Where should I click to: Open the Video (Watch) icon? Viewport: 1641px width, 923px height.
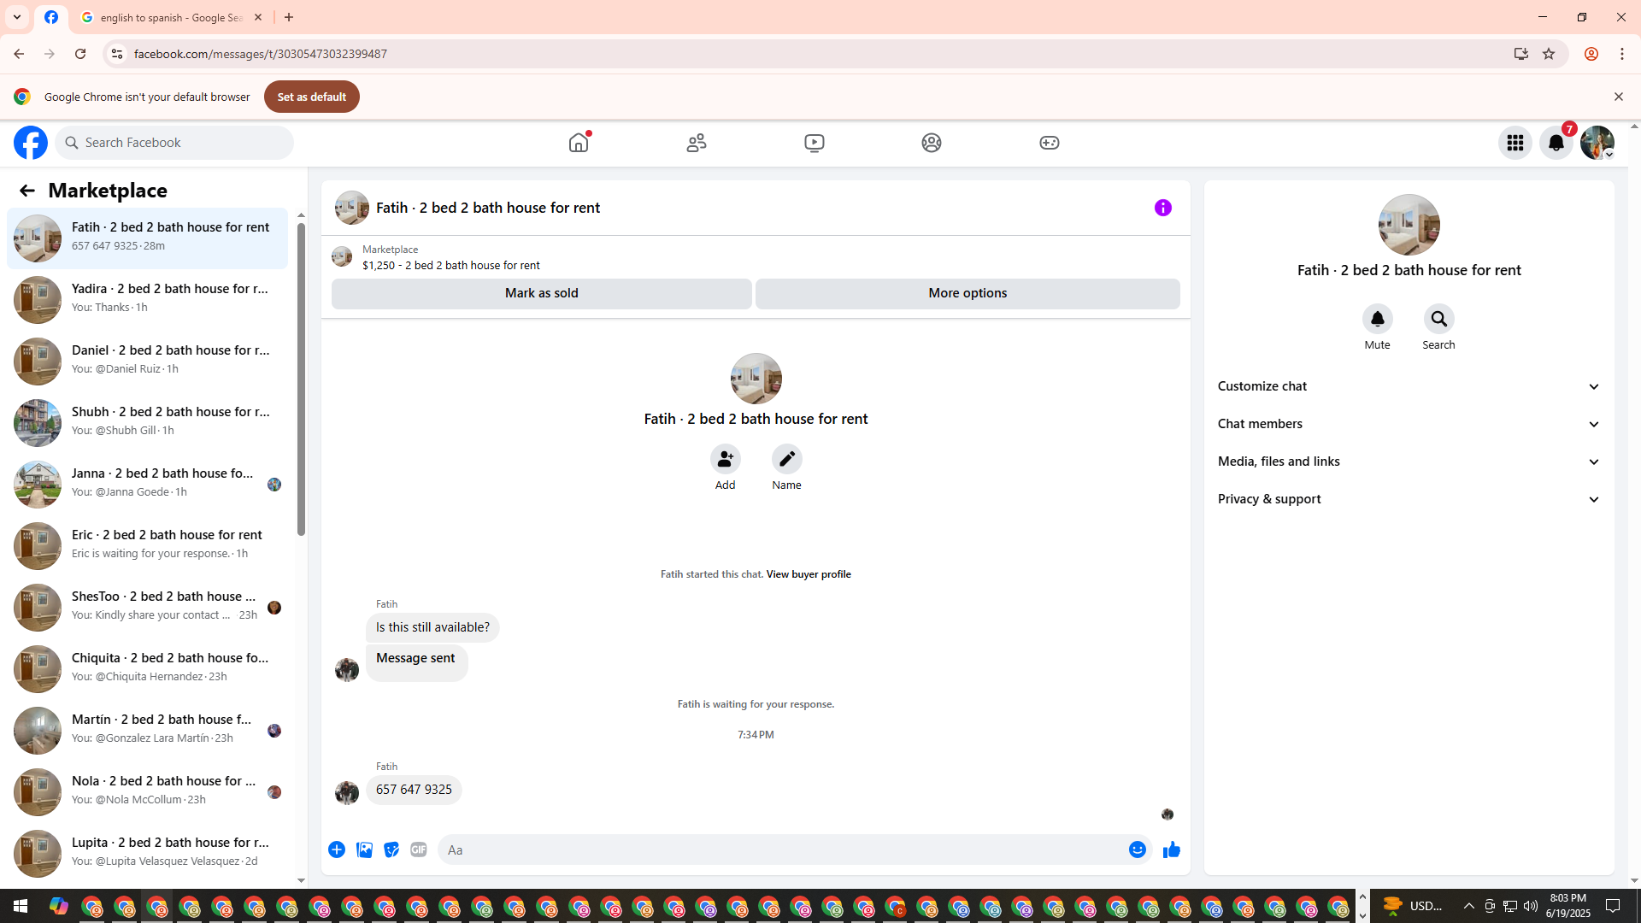pyautogui.click(x=815, y=143)
